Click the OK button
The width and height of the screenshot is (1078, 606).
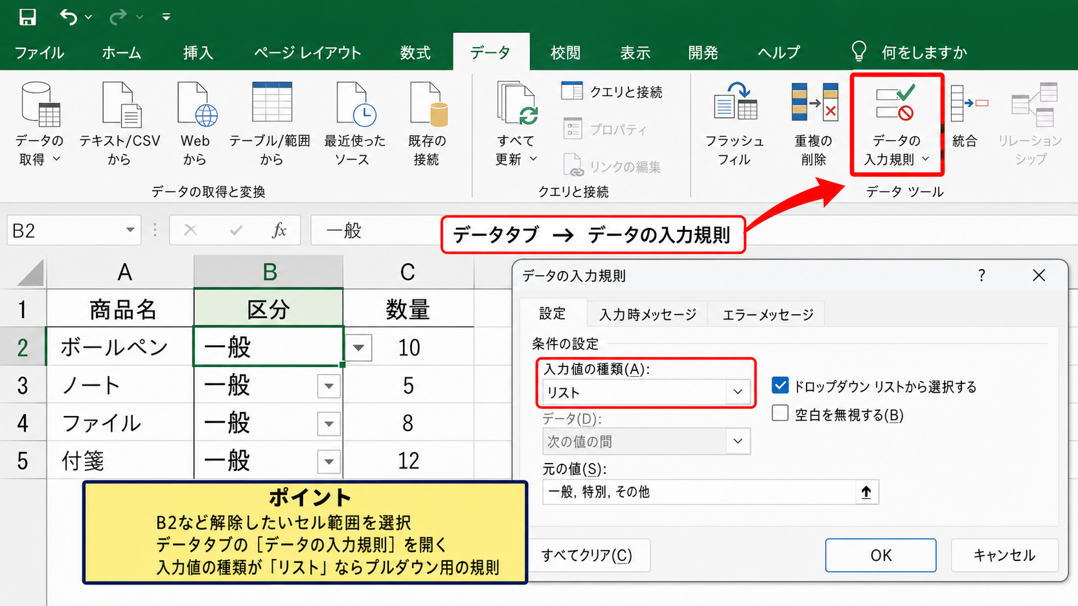click(881, 555)
